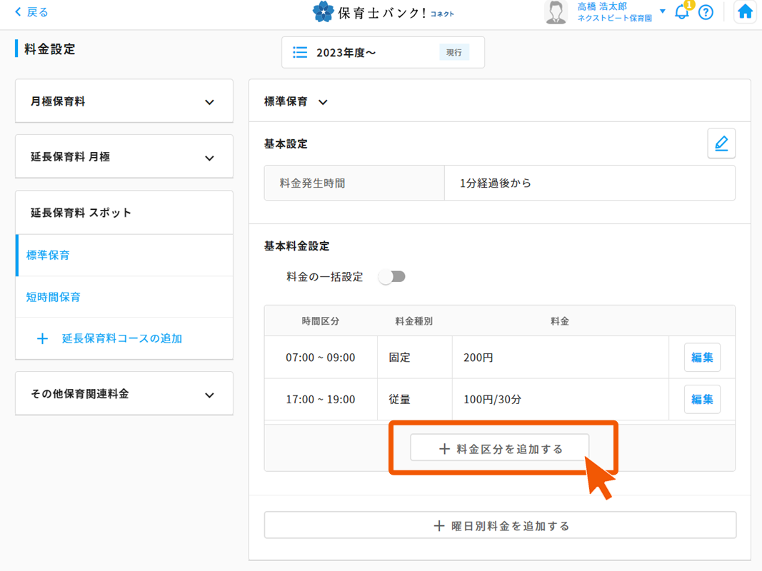Click the home icon in the header

point(745,12)
